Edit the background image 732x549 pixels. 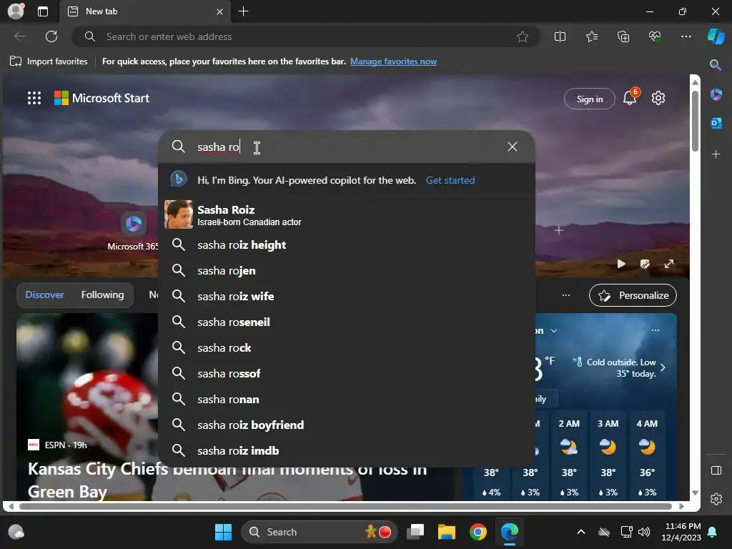tap(645, 264)
